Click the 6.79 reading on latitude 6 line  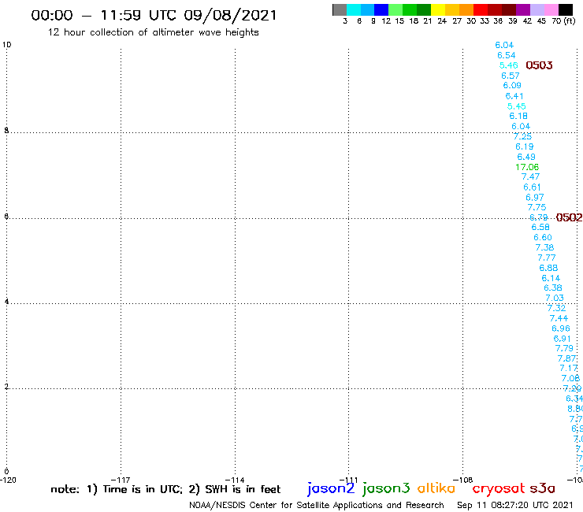point(538,217)
